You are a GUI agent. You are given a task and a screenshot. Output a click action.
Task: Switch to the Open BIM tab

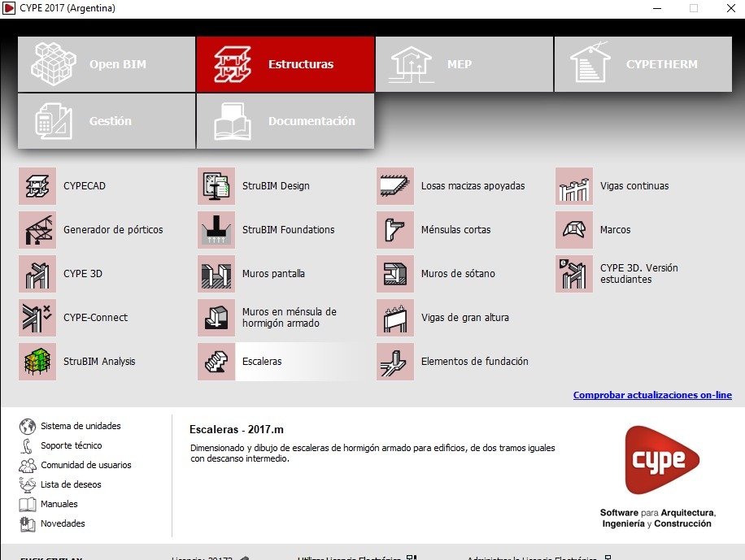[x=107, y=64]
